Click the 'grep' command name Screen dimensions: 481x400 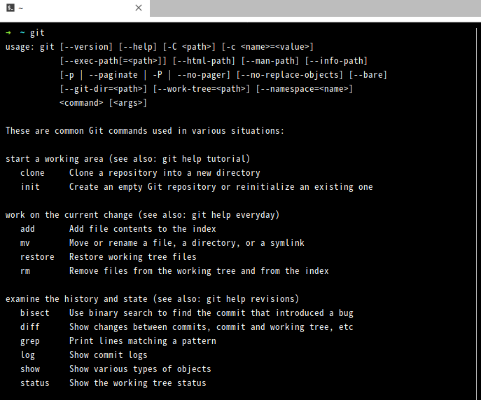(x=30, y=341)
